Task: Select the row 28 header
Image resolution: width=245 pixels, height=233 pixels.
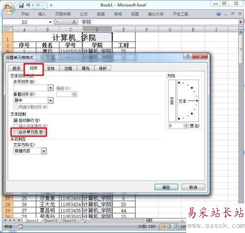Action: pos(8,204)
